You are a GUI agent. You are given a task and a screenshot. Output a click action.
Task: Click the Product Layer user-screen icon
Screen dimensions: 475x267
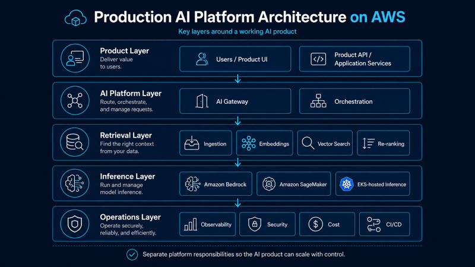click(x=75, y=58)
